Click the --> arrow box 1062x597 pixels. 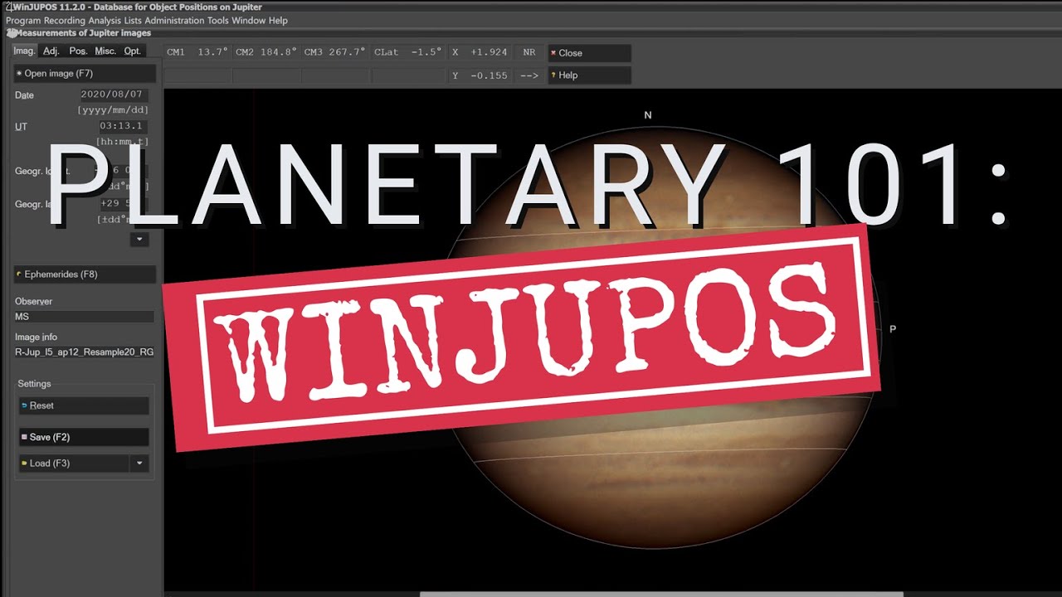[x=529, y=75]
